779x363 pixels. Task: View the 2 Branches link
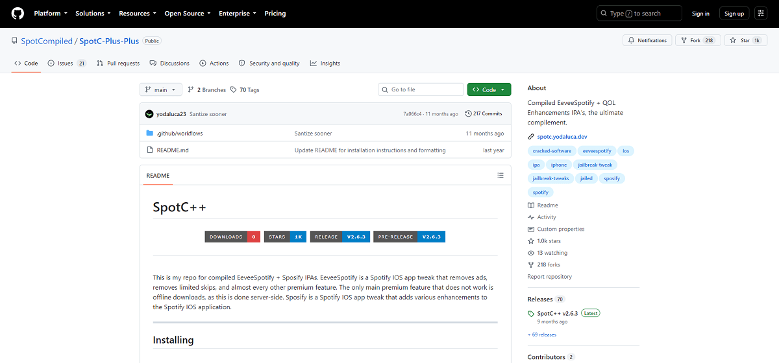click(x=207, y=89)
